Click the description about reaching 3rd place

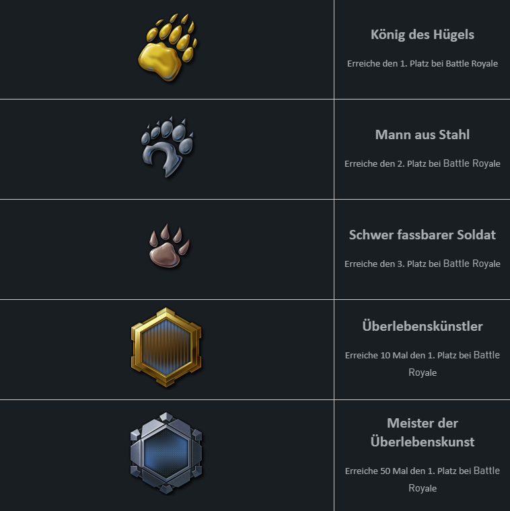tap(423, 264)
